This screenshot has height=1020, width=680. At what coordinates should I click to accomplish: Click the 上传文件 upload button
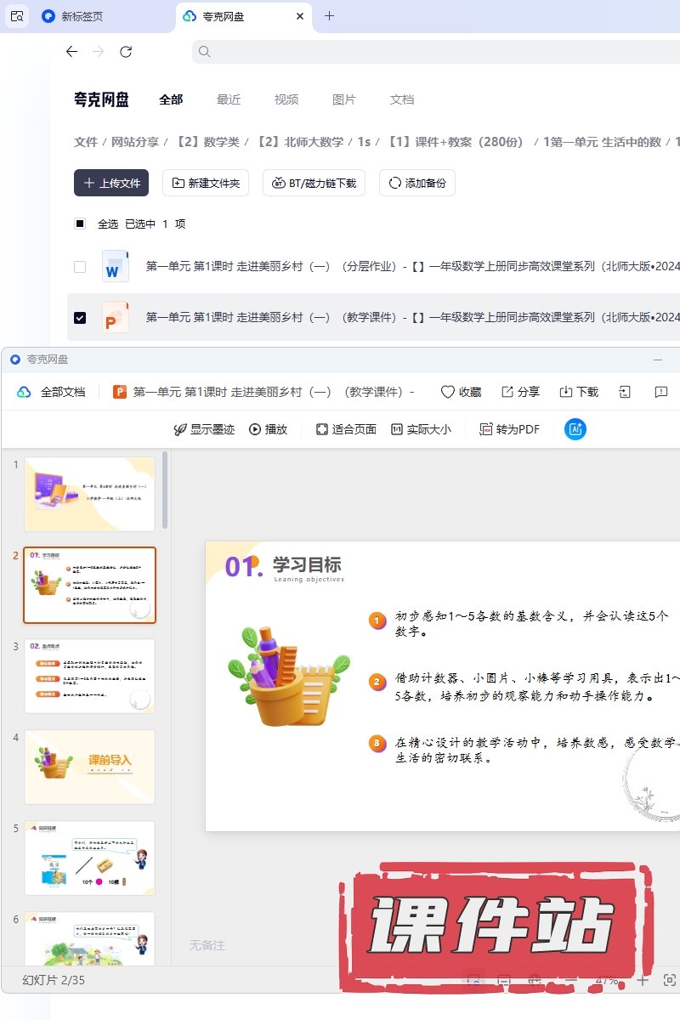pos(111,183)
